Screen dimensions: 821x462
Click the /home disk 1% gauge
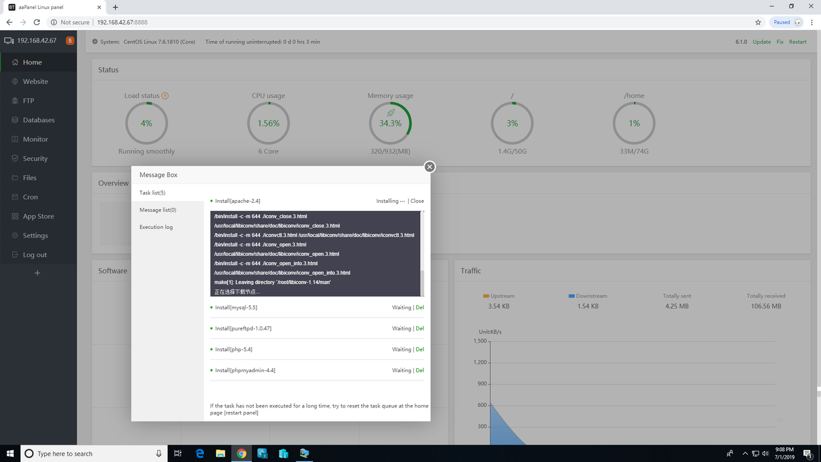[x=634, y=123]
